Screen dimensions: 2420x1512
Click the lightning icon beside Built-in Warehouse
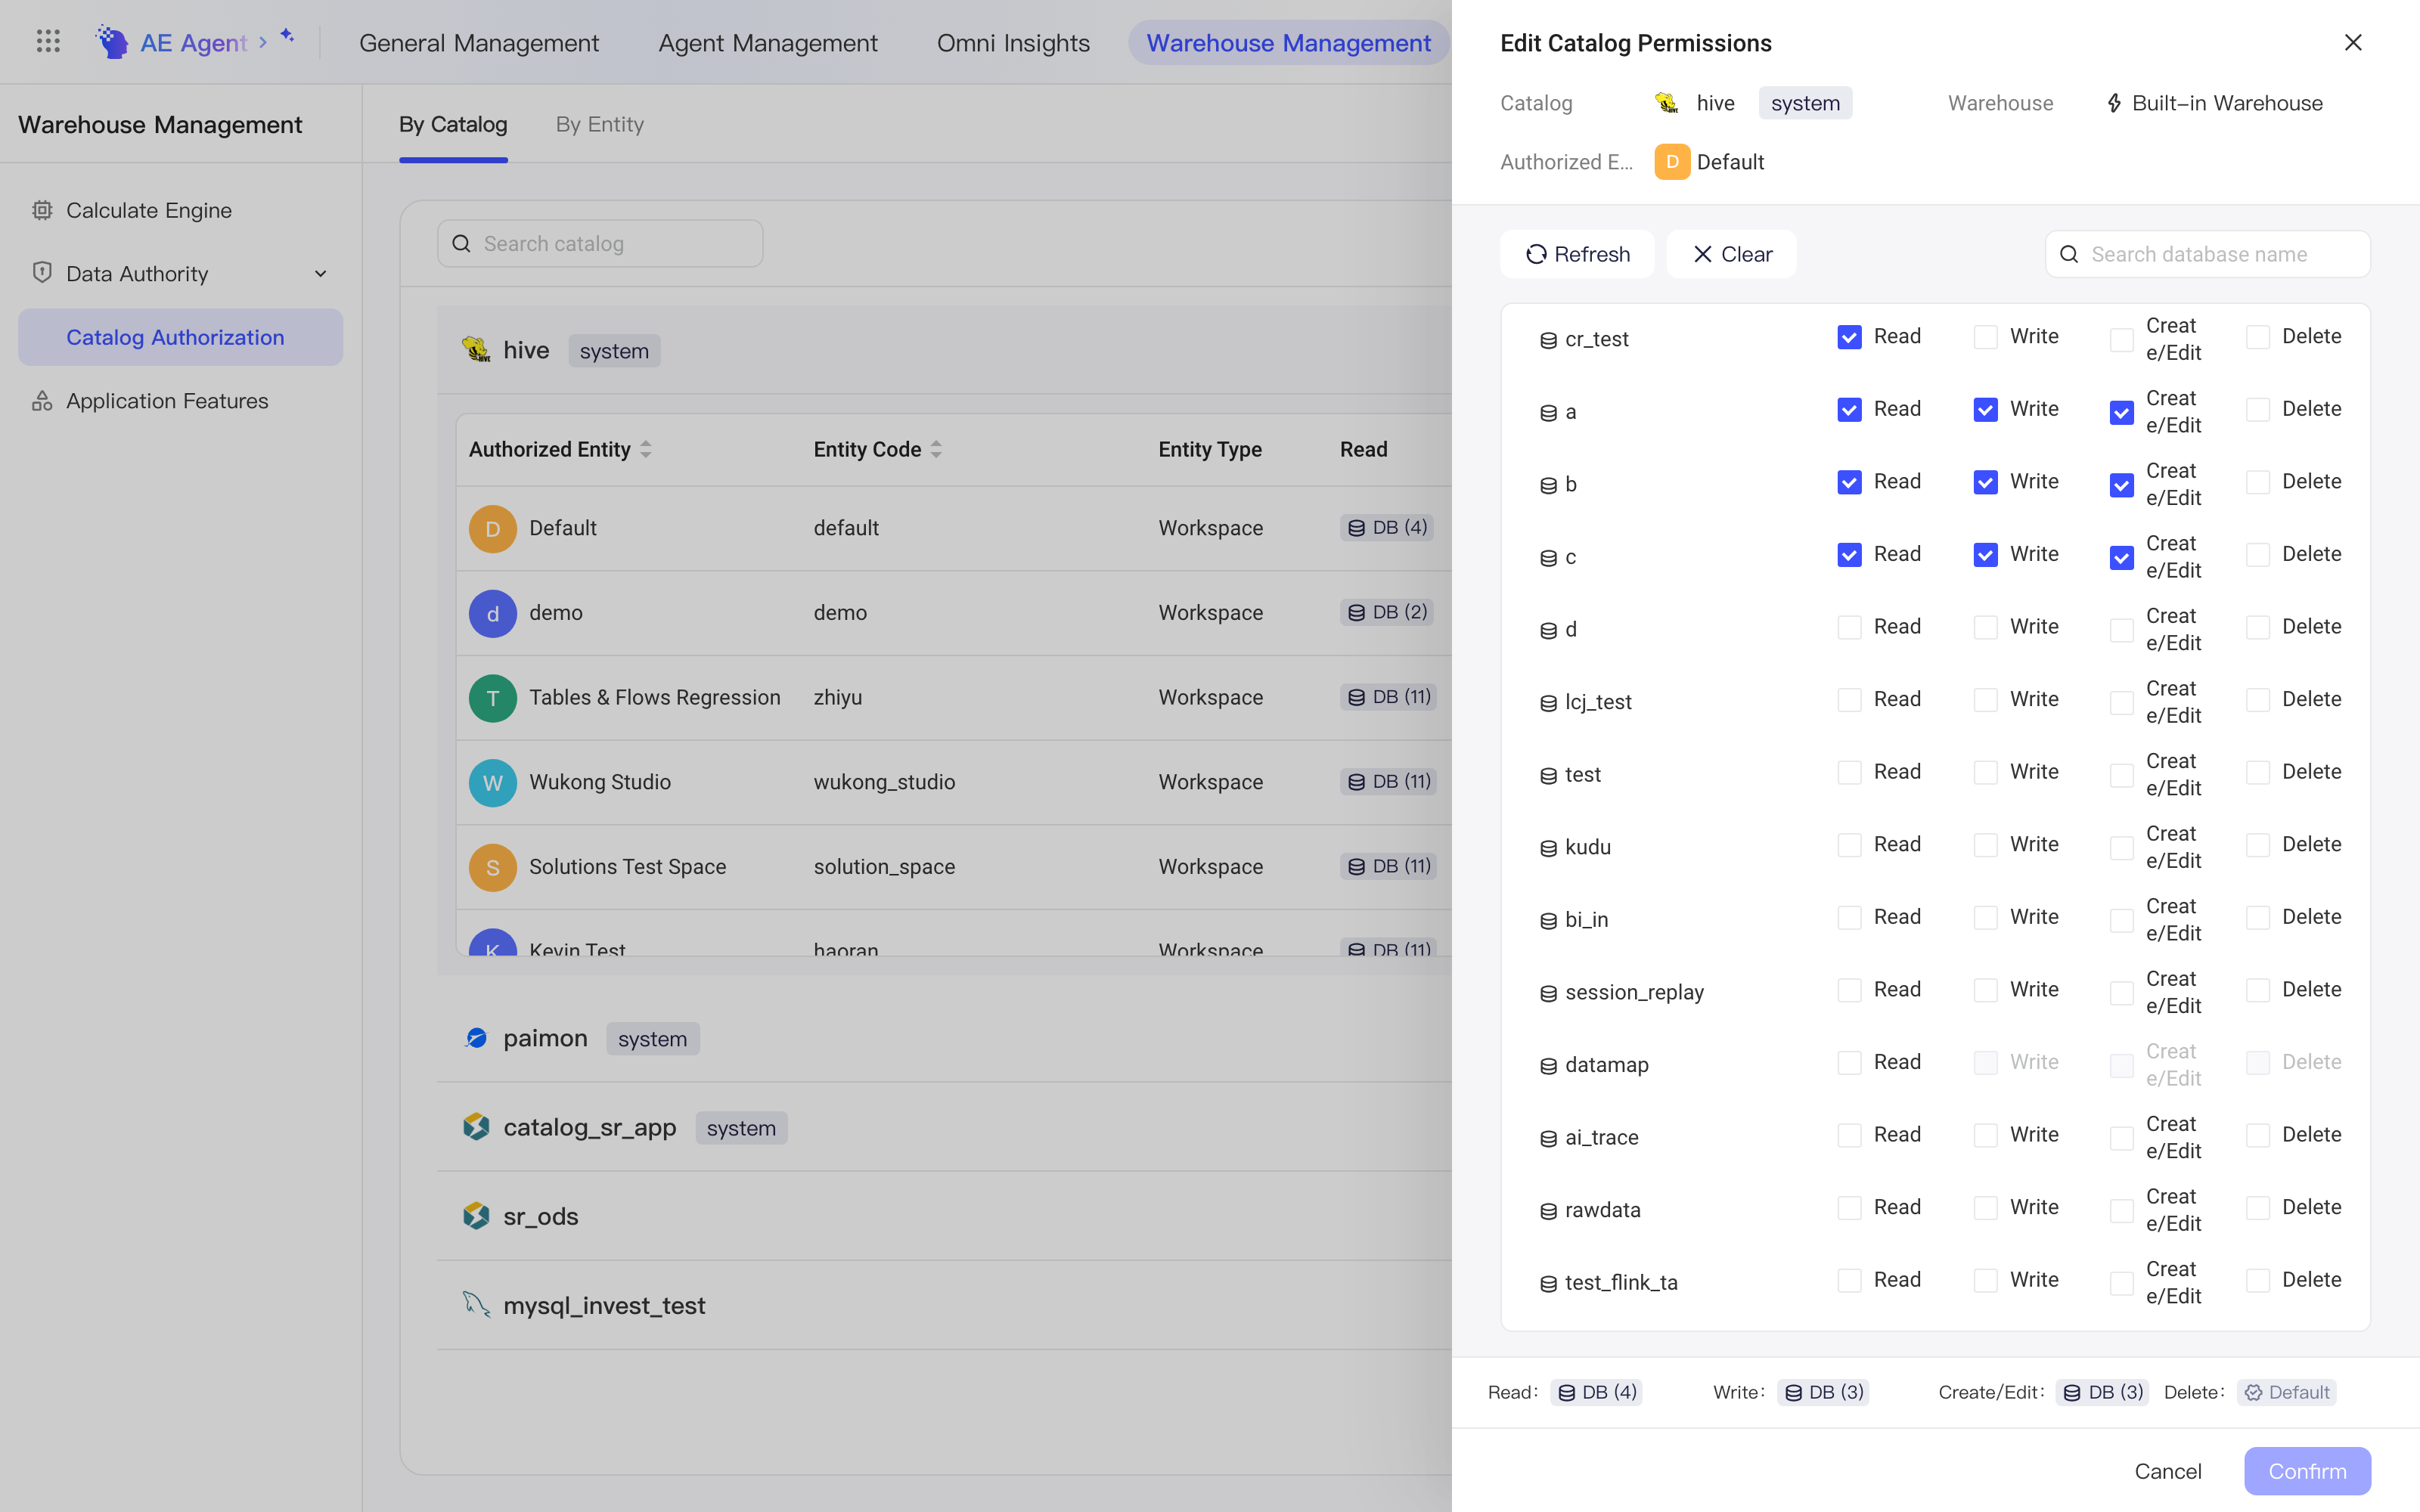(x=2114, y=103)
